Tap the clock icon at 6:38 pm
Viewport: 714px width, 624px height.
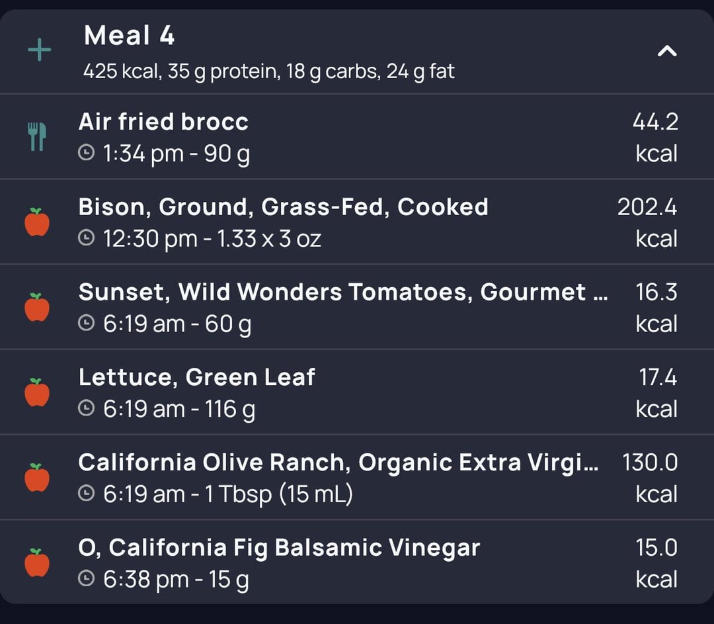pos(86,578)
